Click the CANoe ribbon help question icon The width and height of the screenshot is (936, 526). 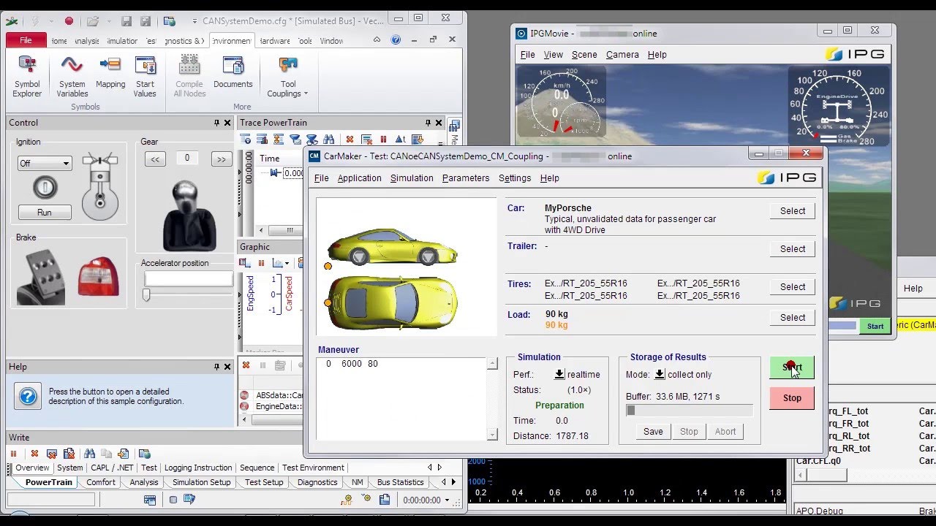[396, 40]
